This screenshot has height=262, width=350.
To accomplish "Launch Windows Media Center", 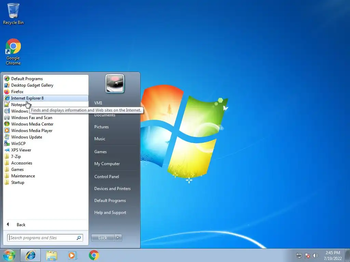I will [46, 124].
